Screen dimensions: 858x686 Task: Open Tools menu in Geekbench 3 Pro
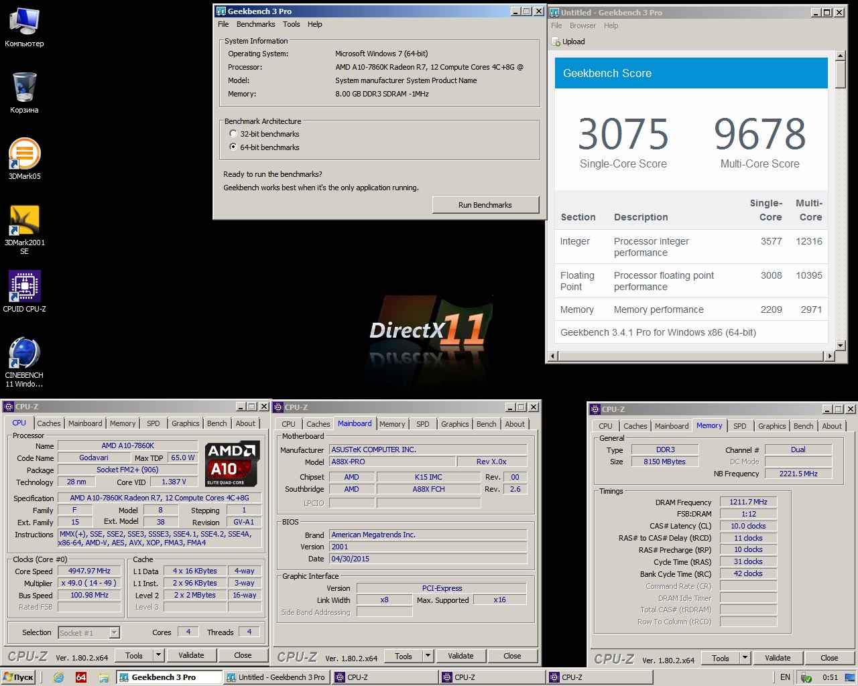click(291, 24)
